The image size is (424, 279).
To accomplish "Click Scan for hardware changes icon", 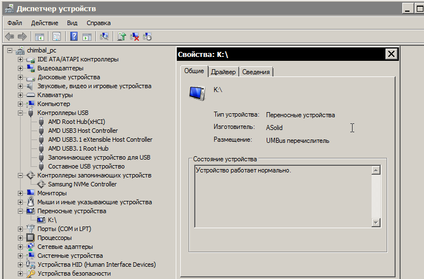I will click(x=104, y=37).
